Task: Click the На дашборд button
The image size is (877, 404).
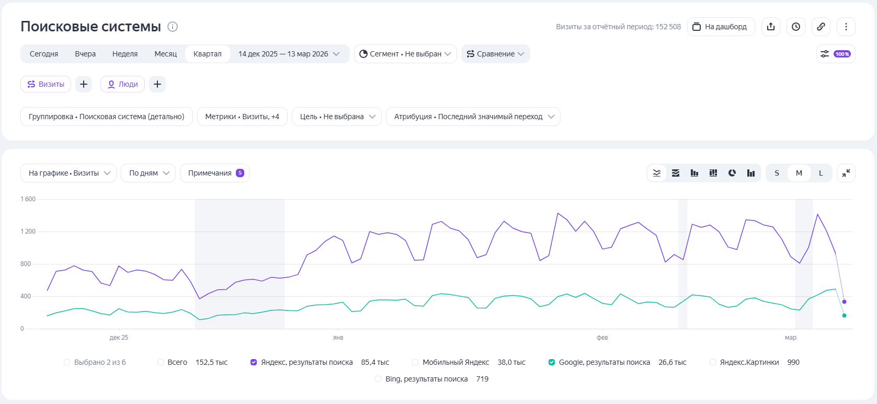Action: click(721, 27)
